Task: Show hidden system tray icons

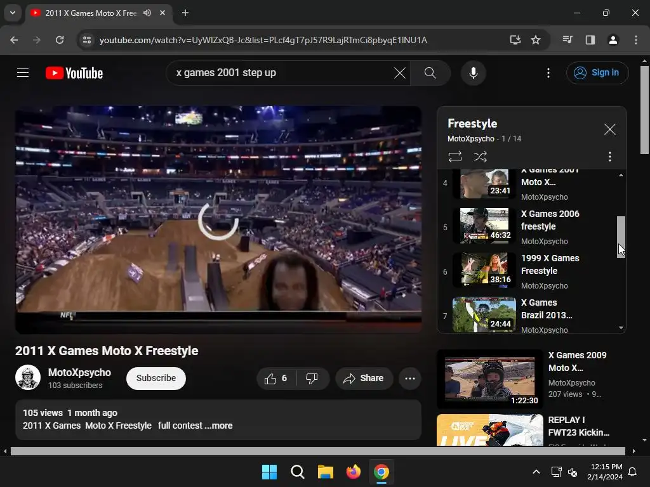Action: tap(536, 472)
